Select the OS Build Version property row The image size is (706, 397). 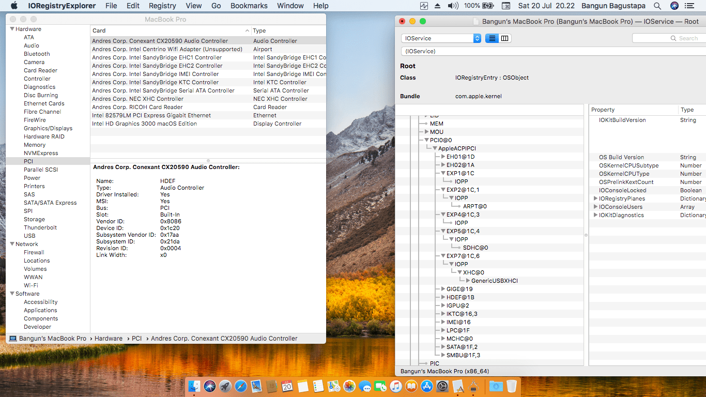648,157
